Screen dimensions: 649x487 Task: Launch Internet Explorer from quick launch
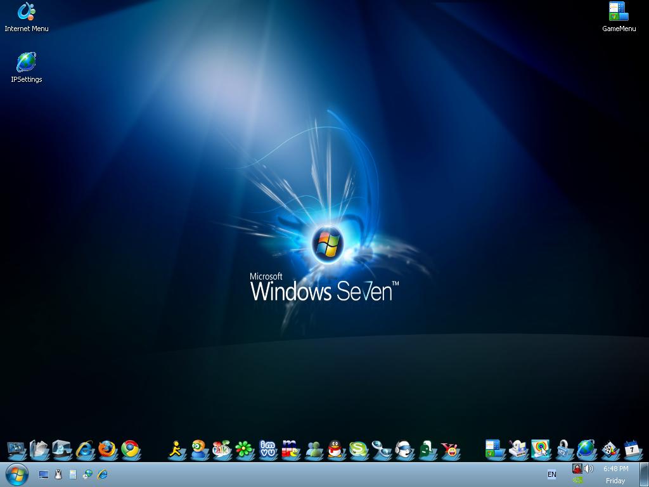(x=102, y=474)
